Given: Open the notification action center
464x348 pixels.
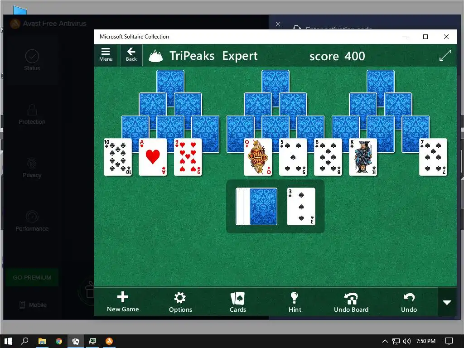Looking at the screenshot, I should tap(449, 341).
